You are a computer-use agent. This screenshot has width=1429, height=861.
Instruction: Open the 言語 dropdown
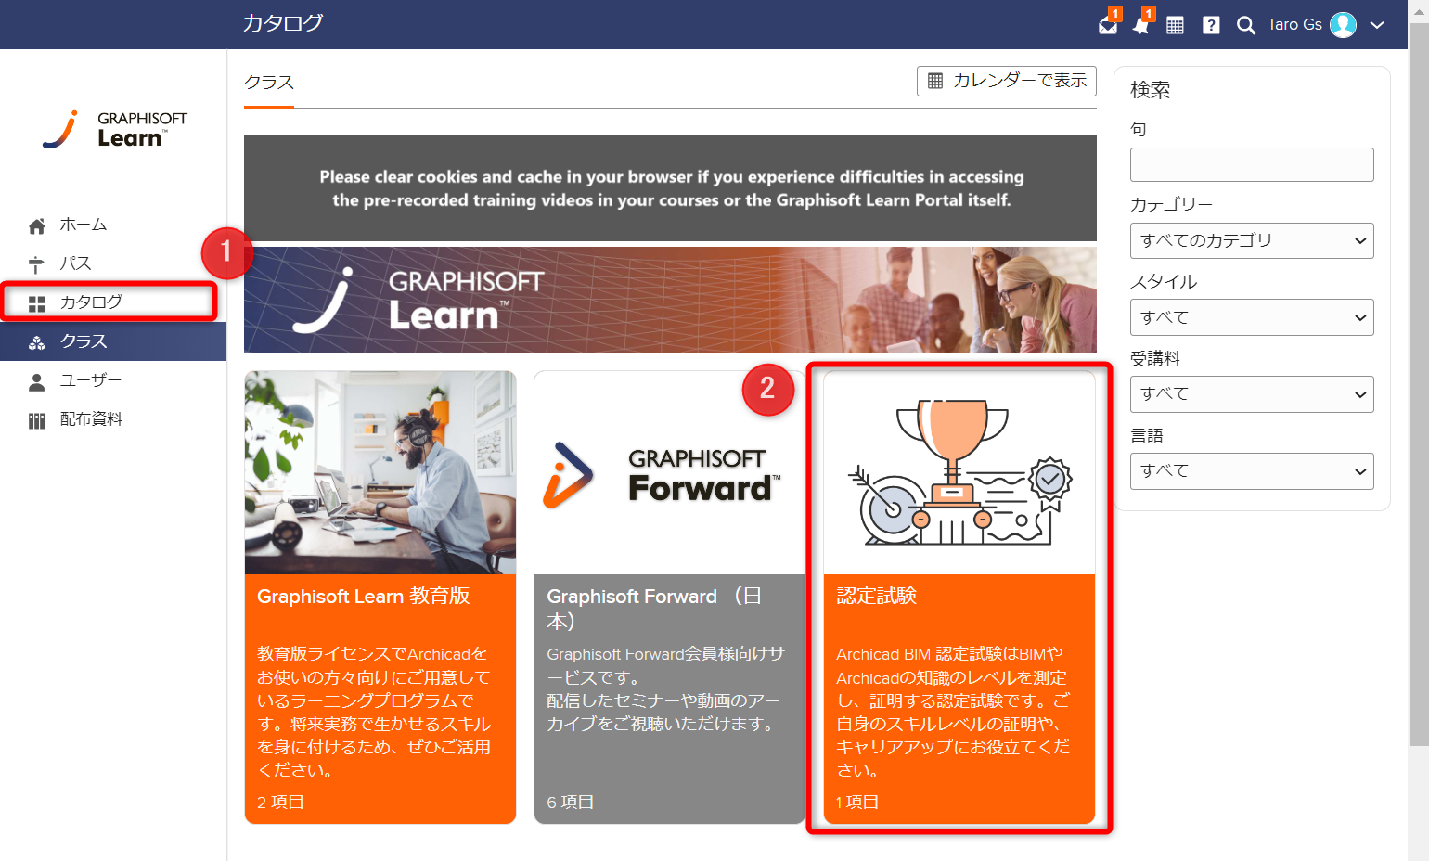coord(1252,470)
